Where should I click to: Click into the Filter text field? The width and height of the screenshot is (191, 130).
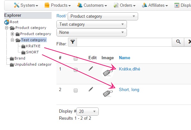point(124,42)
